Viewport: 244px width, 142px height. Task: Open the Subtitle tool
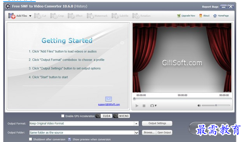[x=120, y=16]
